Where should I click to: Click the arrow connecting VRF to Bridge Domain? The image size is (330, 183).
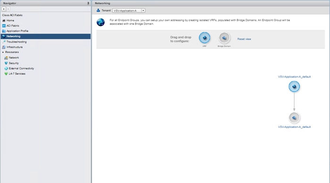point(294,102)
